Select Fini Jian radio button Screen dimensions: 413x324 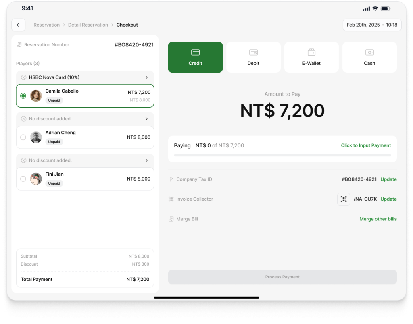pyautogui.click(x=23, y=179)
